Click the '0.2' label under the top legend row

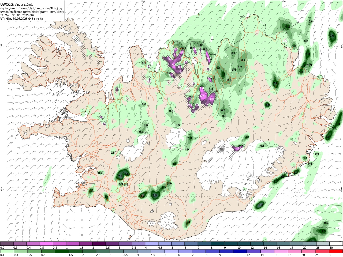point(2,248)
